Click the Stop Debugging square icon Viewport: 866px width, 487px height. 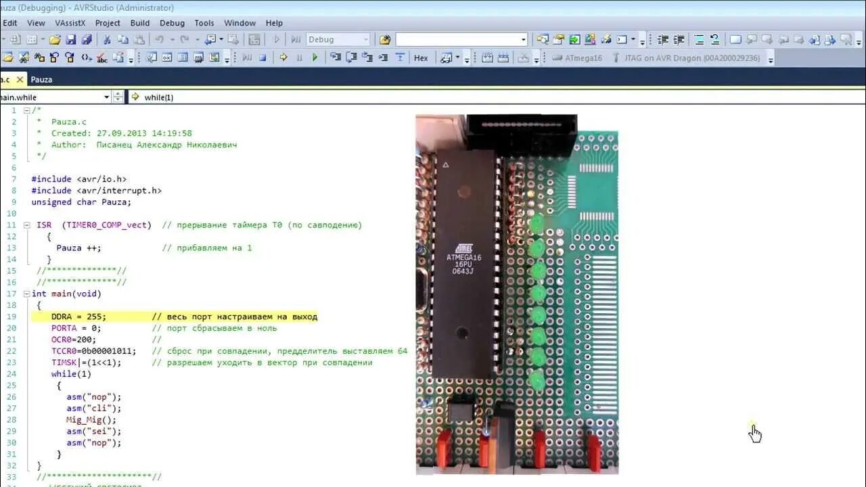click(x=263, y=57)
